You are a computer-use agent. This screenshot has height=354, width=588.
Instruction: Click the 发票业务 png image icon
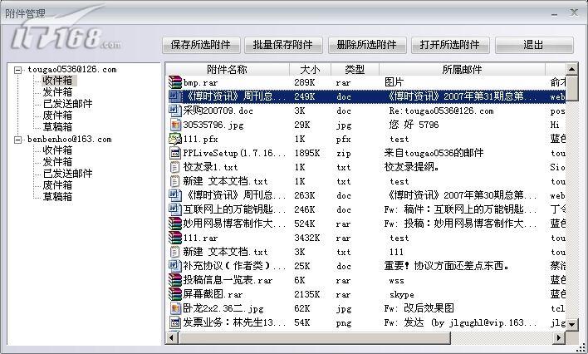click(x=174, y=322)
